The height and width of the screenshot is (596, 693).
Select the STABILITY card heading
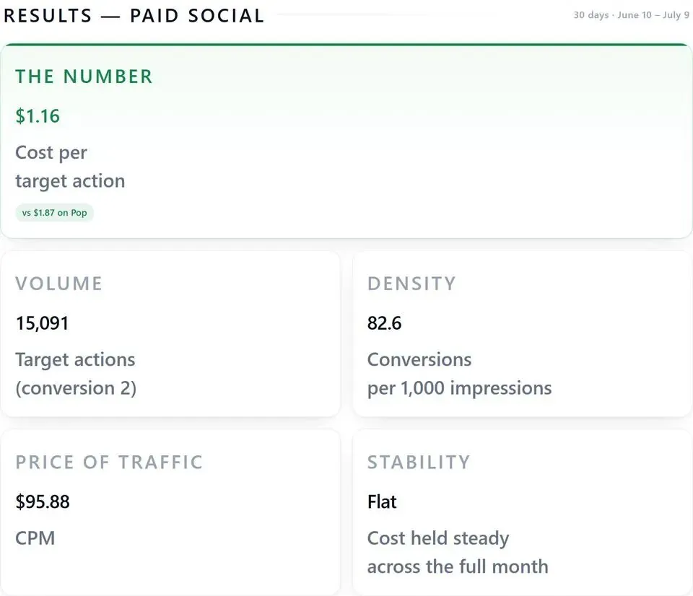(x=419, y=463)
